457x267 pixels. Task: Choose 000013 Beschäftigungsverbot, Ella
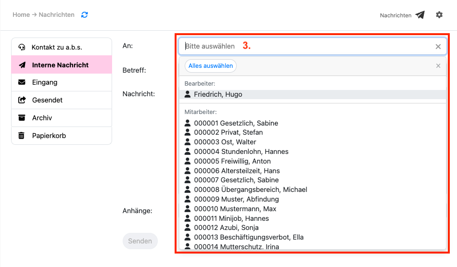[x=248, y=237]
